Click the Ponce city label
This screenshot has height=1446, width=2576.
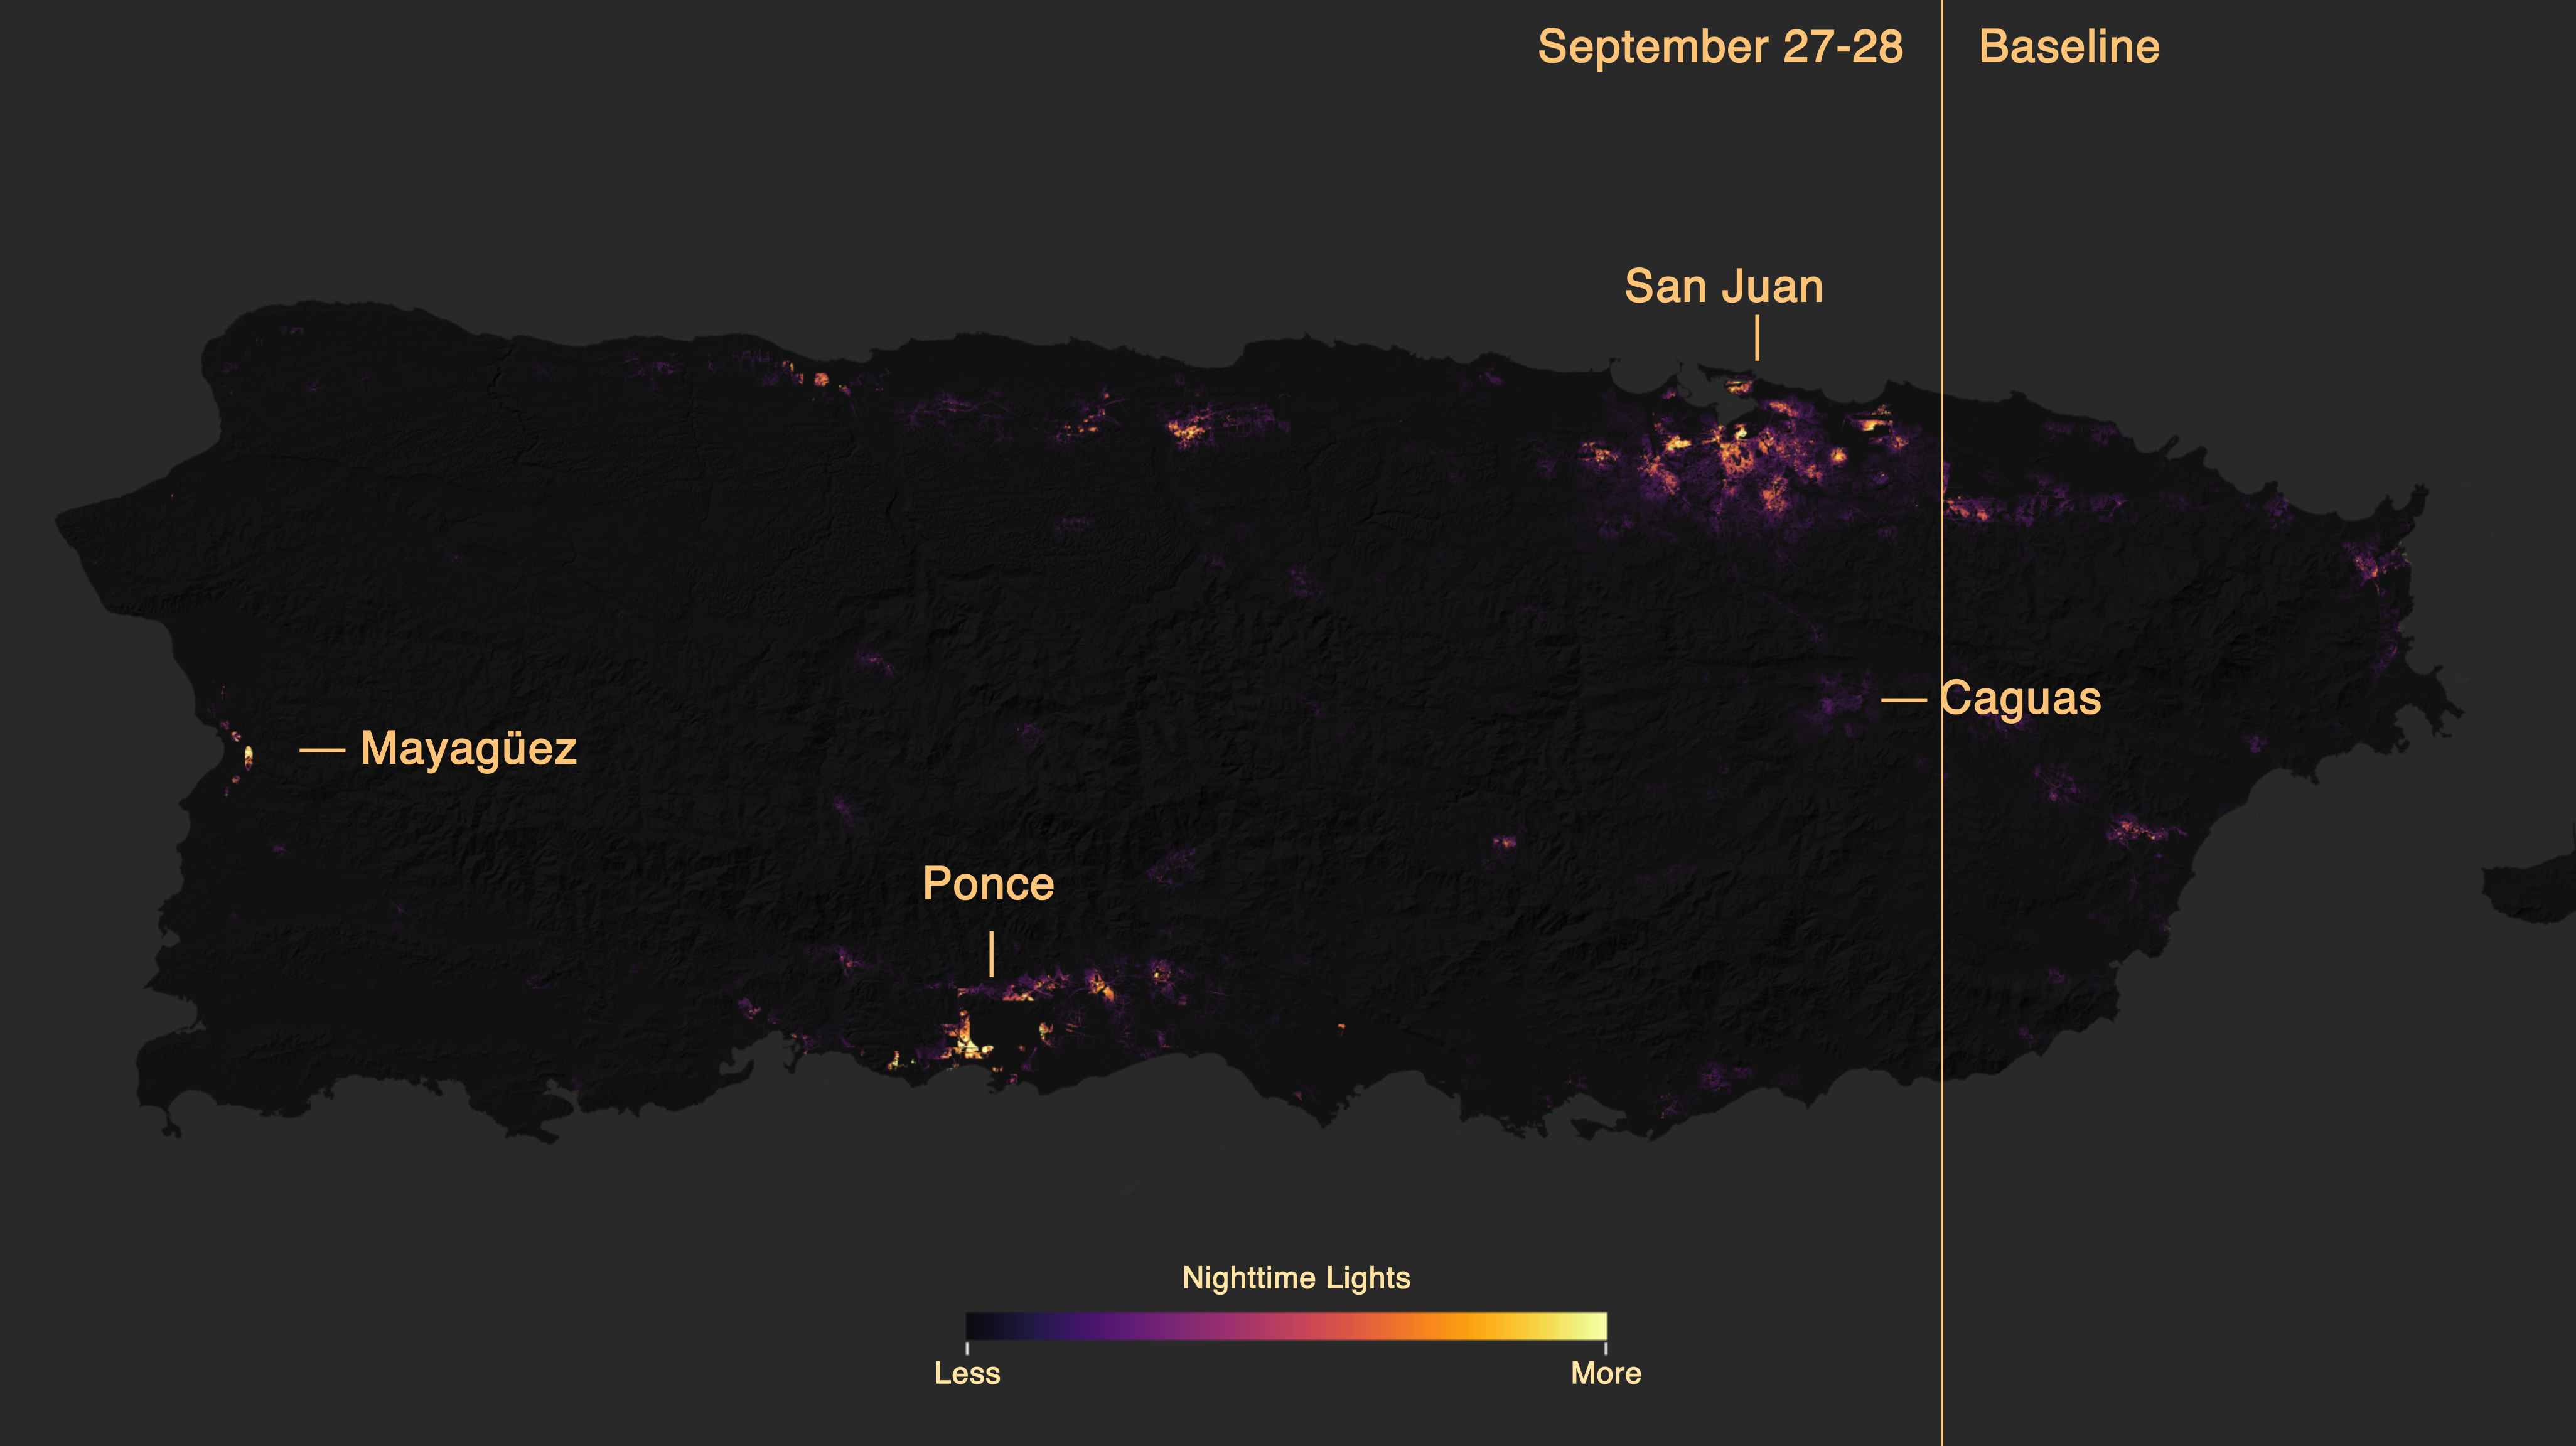tap(988, 884)
